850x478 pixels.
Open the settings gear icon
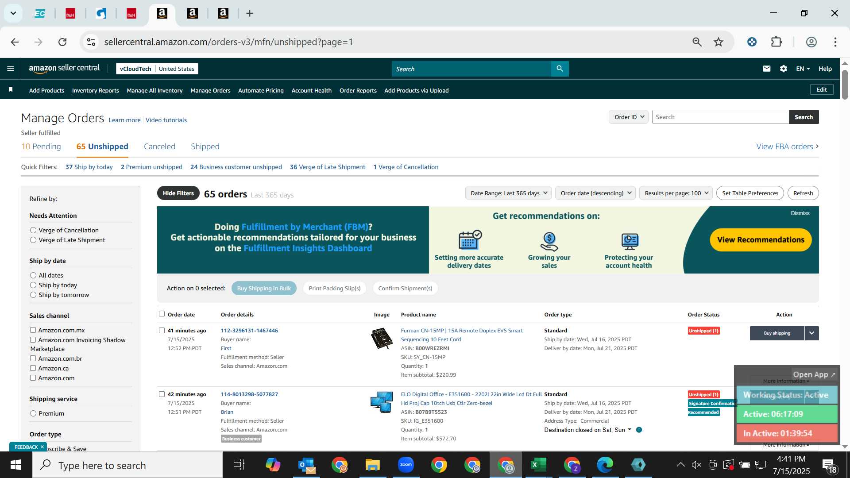784,69
